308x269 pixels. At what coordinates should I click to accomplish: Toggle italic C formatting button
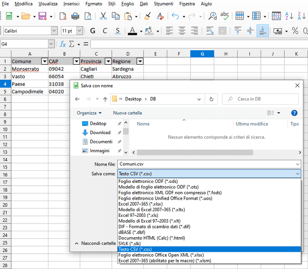[x=105, y=31]
